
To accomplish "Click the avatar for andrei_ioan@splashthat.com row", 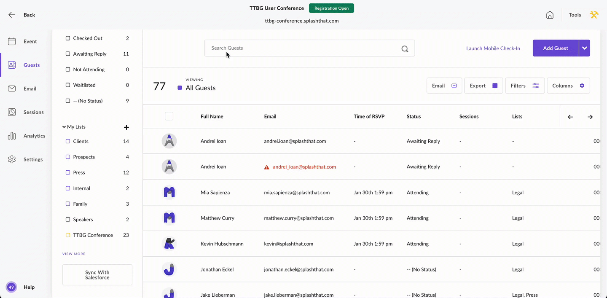I will 169,166.
